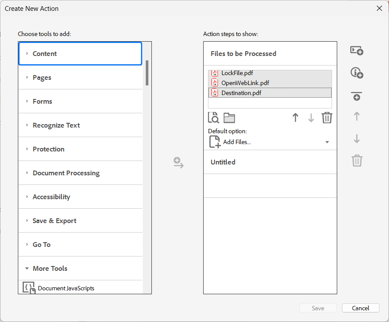Click the add divider icon
The image size is (389, 322).
click(x=357, y=96)
